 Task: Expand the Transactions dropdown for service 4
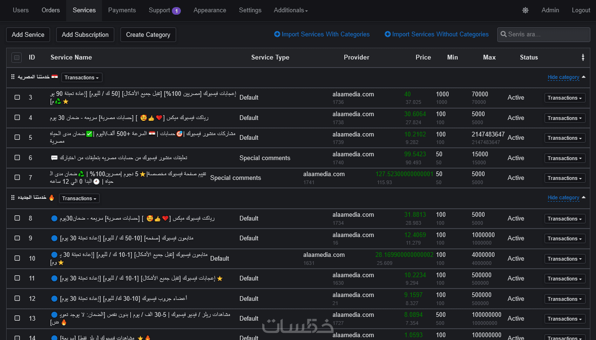[x=565, y=118]
